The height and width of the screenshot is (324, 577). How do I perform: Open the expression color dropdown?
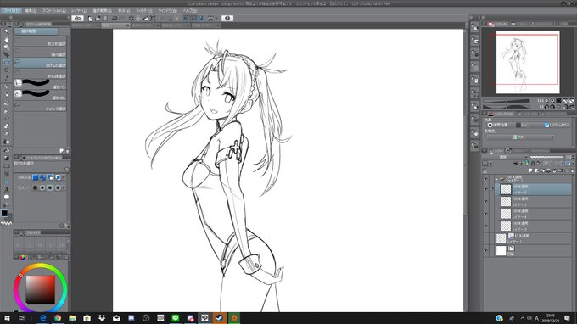521,137
